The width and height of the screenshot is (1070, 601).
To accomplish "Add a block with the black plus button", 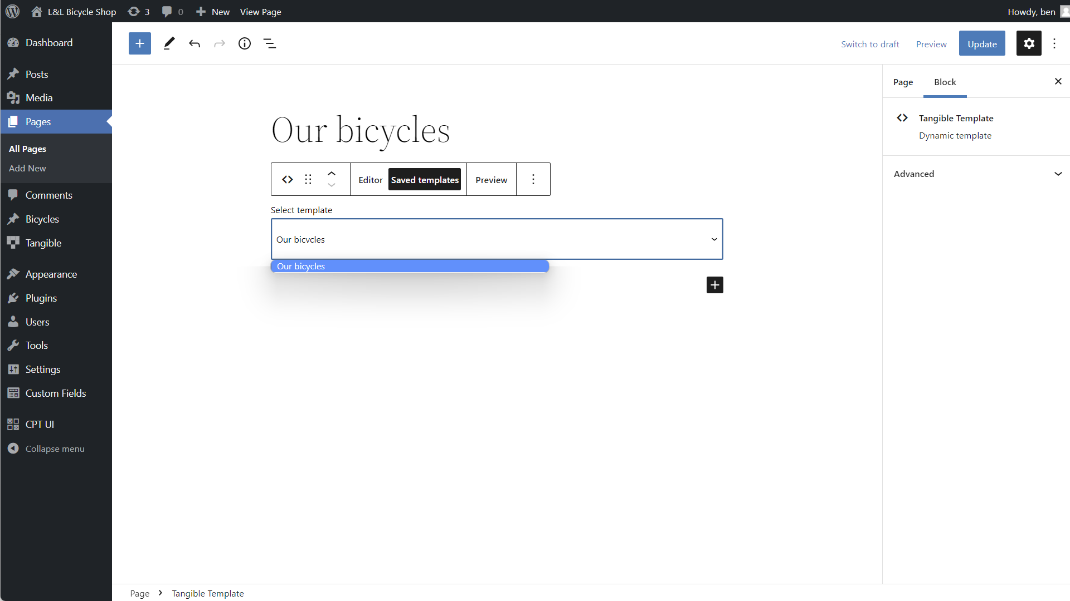I will (x=715, y=285).
